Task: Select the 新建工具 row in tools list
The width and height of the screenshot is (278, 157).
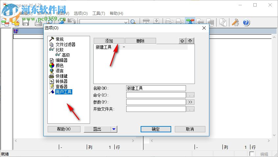Action: (x=141, y=47)
